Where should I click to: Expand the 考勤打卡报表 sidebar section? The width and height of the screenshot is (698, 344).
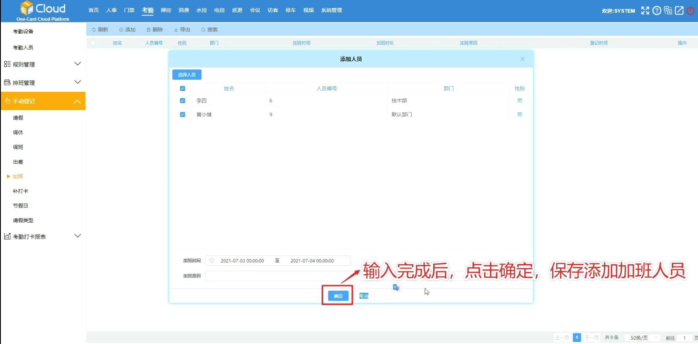43,236
